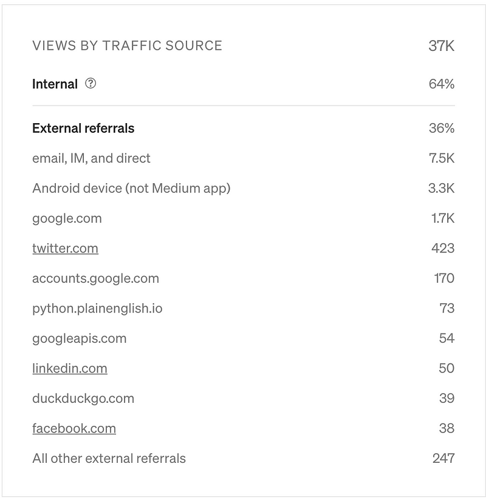The height and width of the screenshot is (498, 486).
Task: Click the accounts.google.com referral entry
Action: click(95, 278)
